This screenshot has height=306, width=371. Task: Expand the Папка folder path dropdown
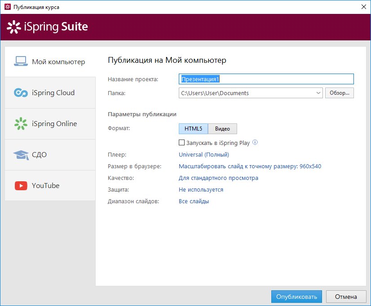[x=318, y=93]
